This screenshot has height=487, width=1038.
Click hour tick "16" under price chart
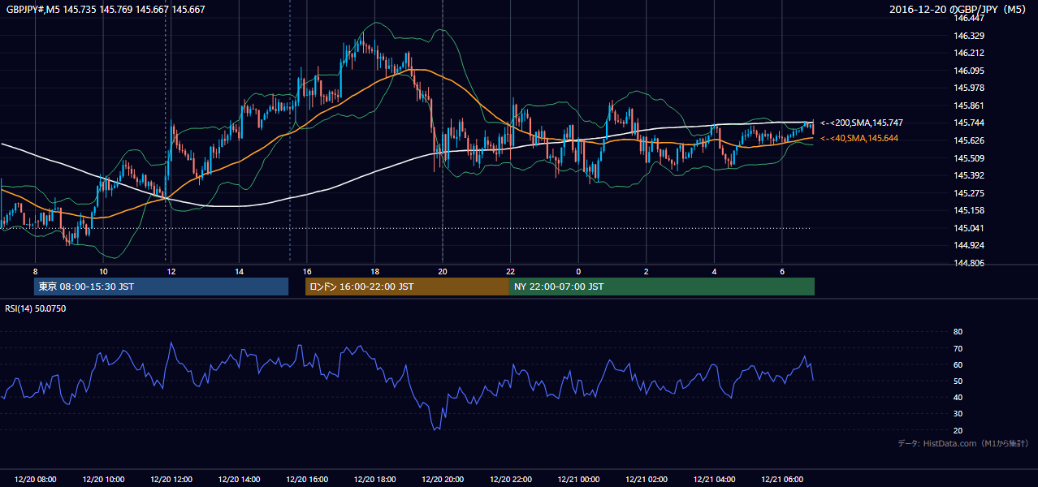click(307, 271)
